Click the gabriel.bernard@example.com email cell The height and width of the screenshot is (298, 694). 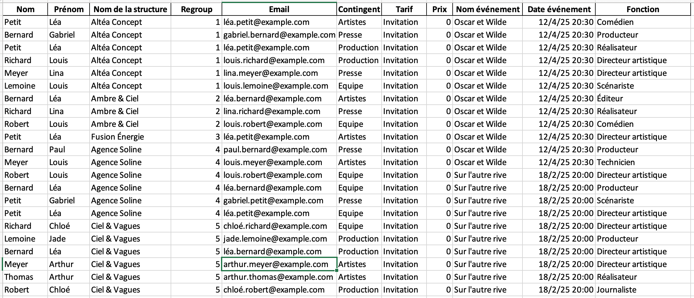[279, 35]
